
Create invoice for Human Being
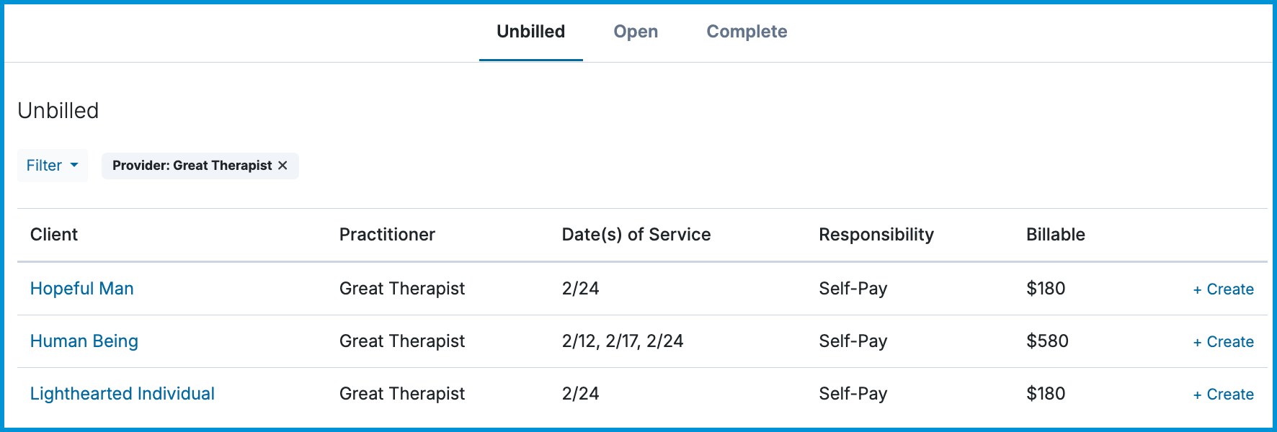point(1223,342)
